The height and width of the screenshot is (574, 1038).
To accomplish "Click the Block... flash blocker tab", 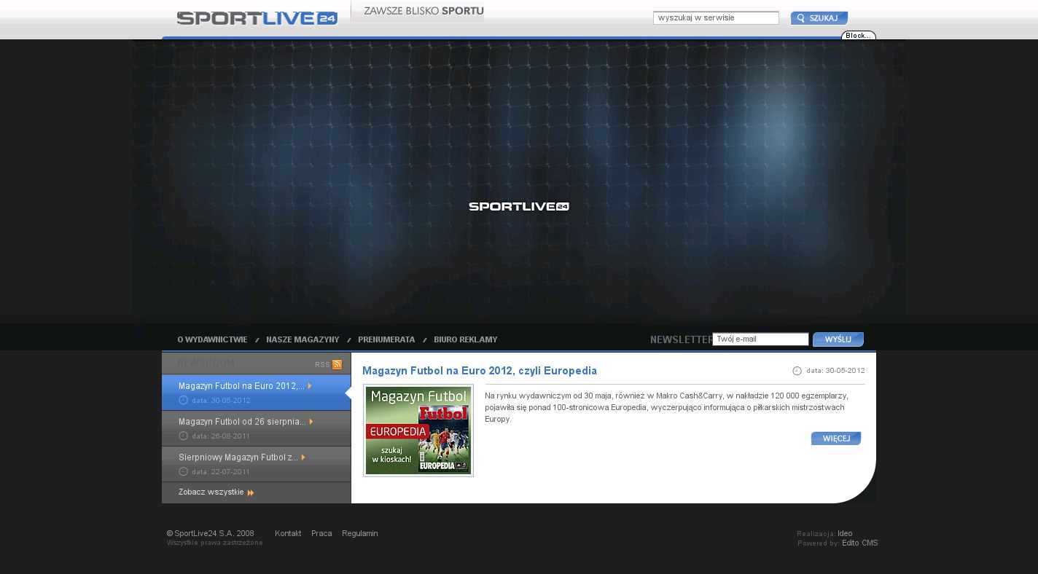I will click(x=858, y=36).
